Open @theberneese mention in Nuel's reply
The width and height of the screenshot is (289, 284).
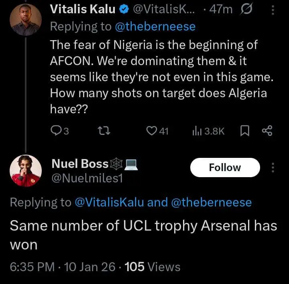click(211, 202)
